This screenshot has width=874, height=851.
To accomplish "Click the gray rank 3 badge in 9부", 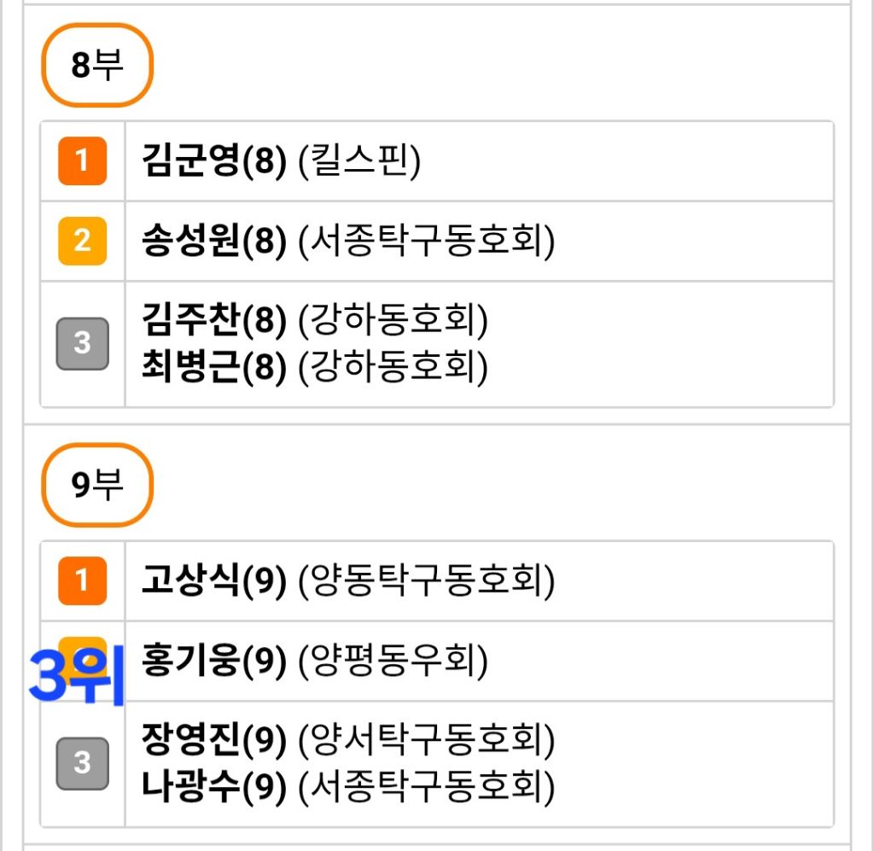I will (82, 763).
